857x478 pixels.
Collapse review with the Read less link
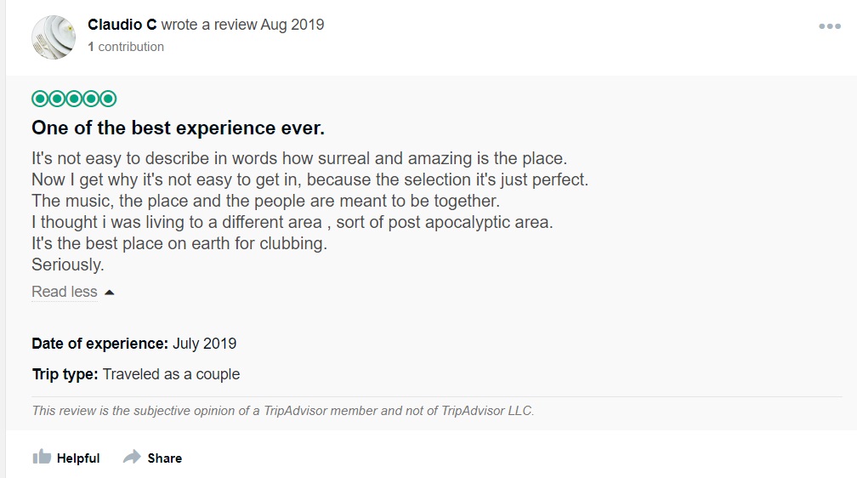65,292
